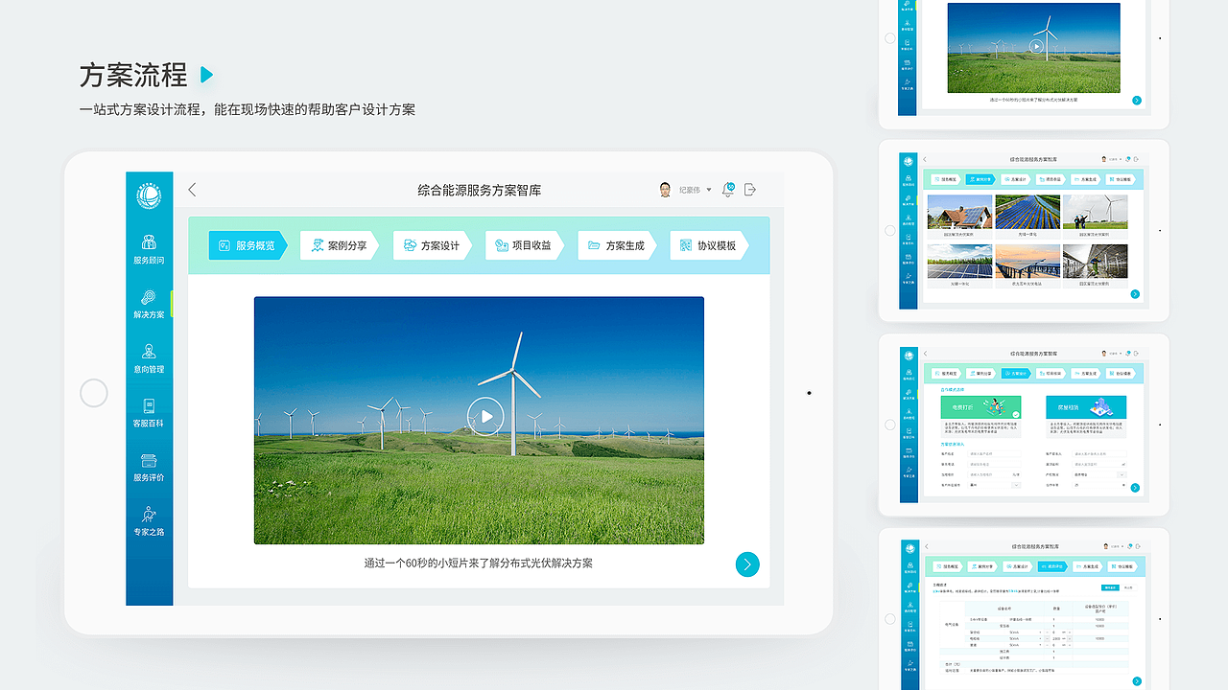Click next arrow in table tablet

coord(1137,681)
